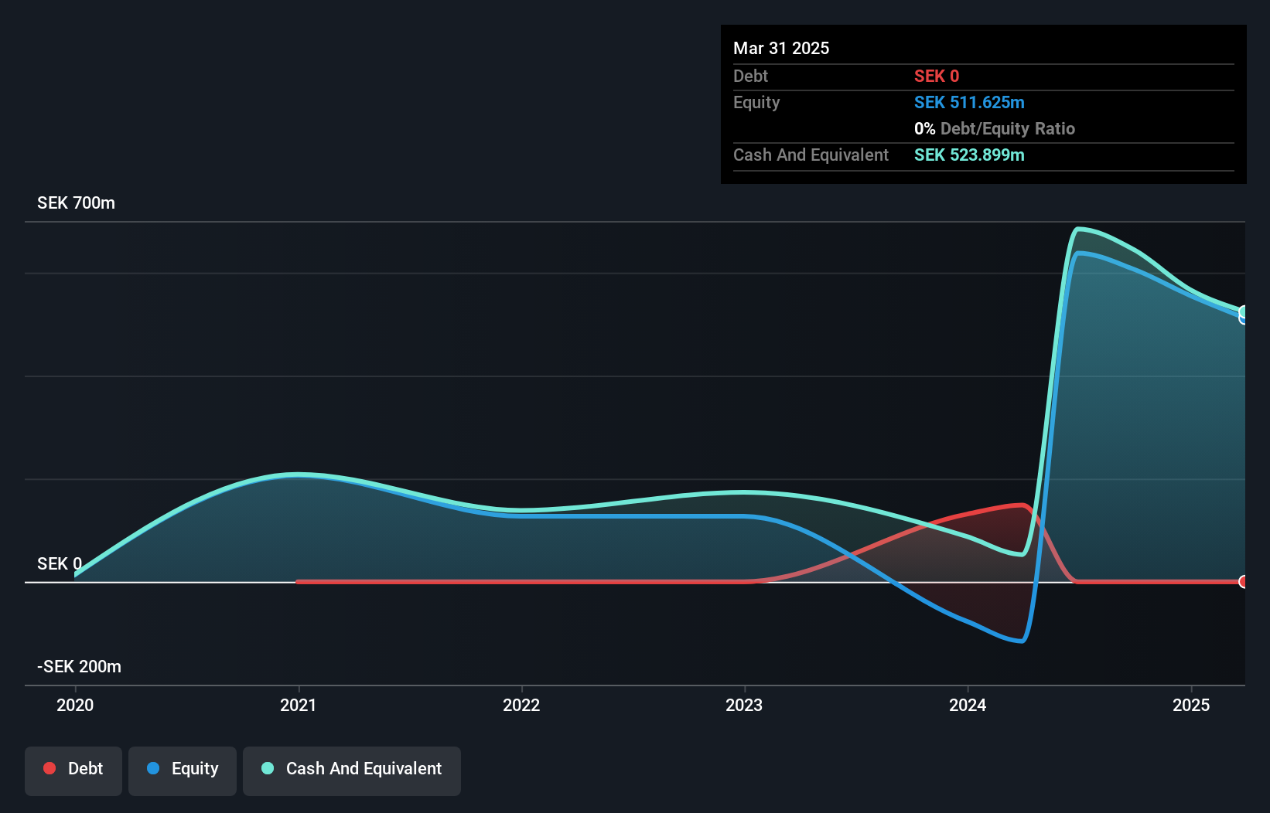The width and height of the screenshot is (1270, 813).
Task: Toggle the Equity series legend button
Action: tap(183, 770)
